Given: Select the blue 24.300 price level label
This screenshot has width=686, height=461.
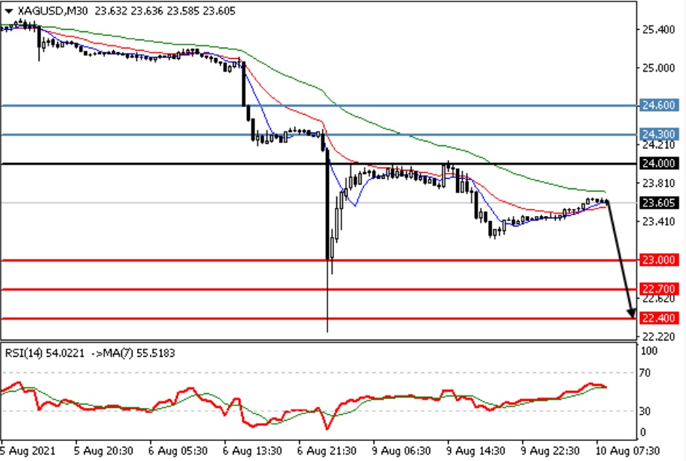Looking at the screenshot, I should coord(659,134).
